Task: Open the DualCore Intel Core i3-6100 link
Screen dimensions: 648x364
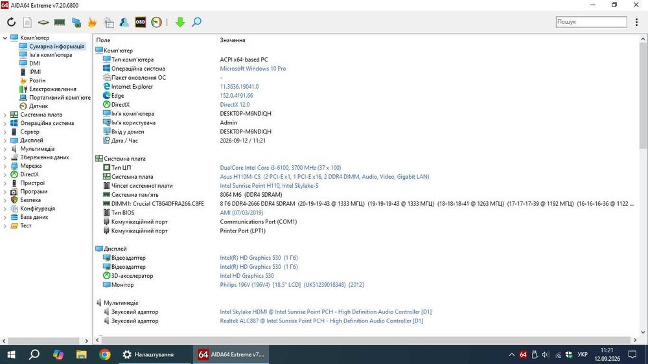Action: point(281,168)
